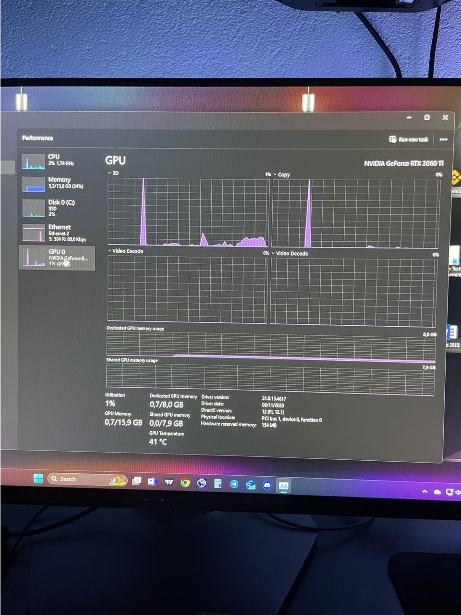Click the OneDrive cloud tray icon
The image size is (461, 615).
point(437,492)
